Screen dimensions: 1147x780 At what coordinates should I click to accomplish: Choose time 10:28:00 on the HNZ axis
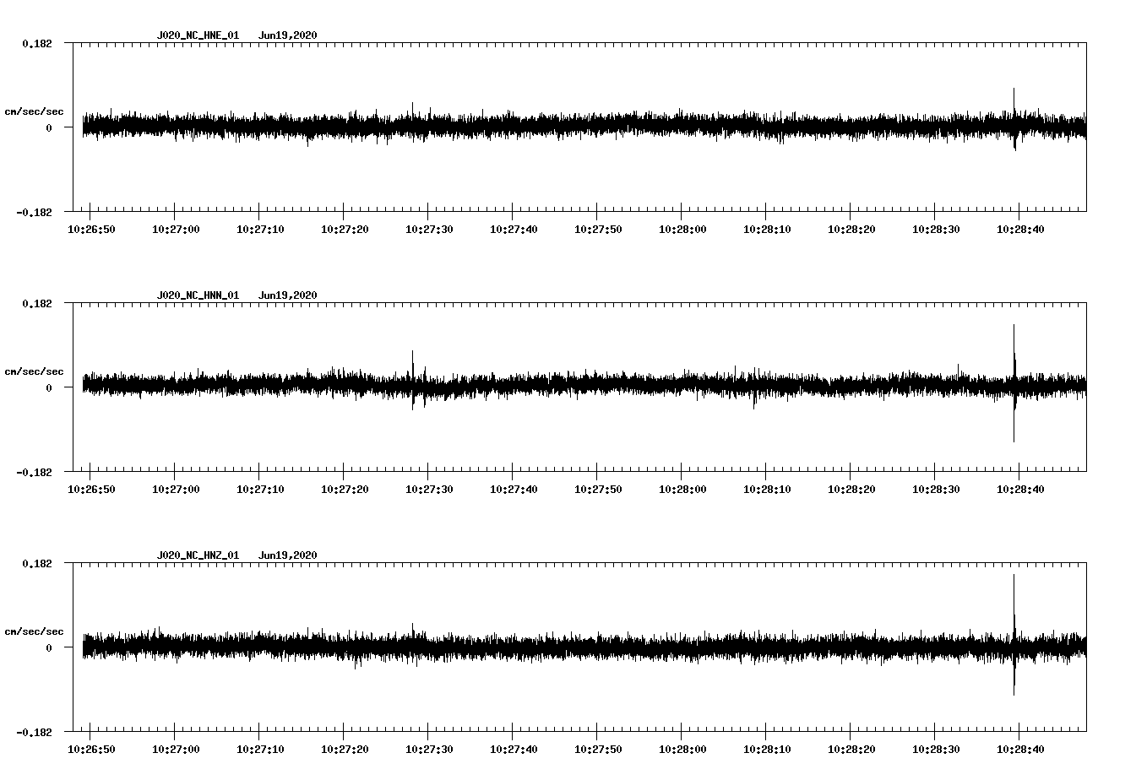[x=682, y=750]
